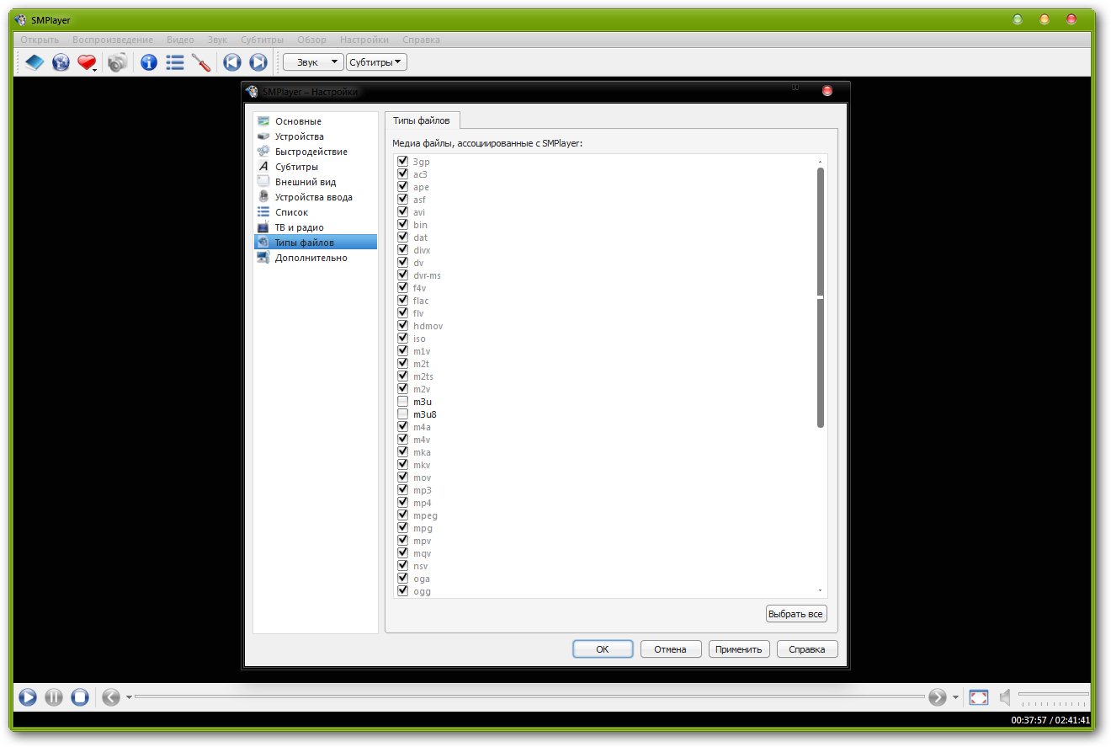Screen dimensions: 1111x747
Task: Click the fast forward arrow button
Action: pos(938,697)
